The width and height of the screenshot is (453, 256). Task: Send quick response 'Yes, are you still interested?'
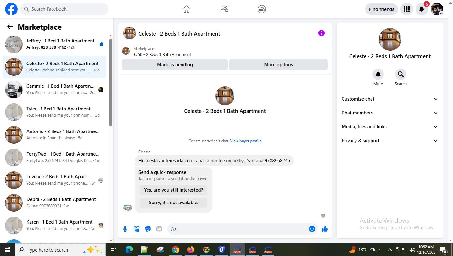click(173, 190)
